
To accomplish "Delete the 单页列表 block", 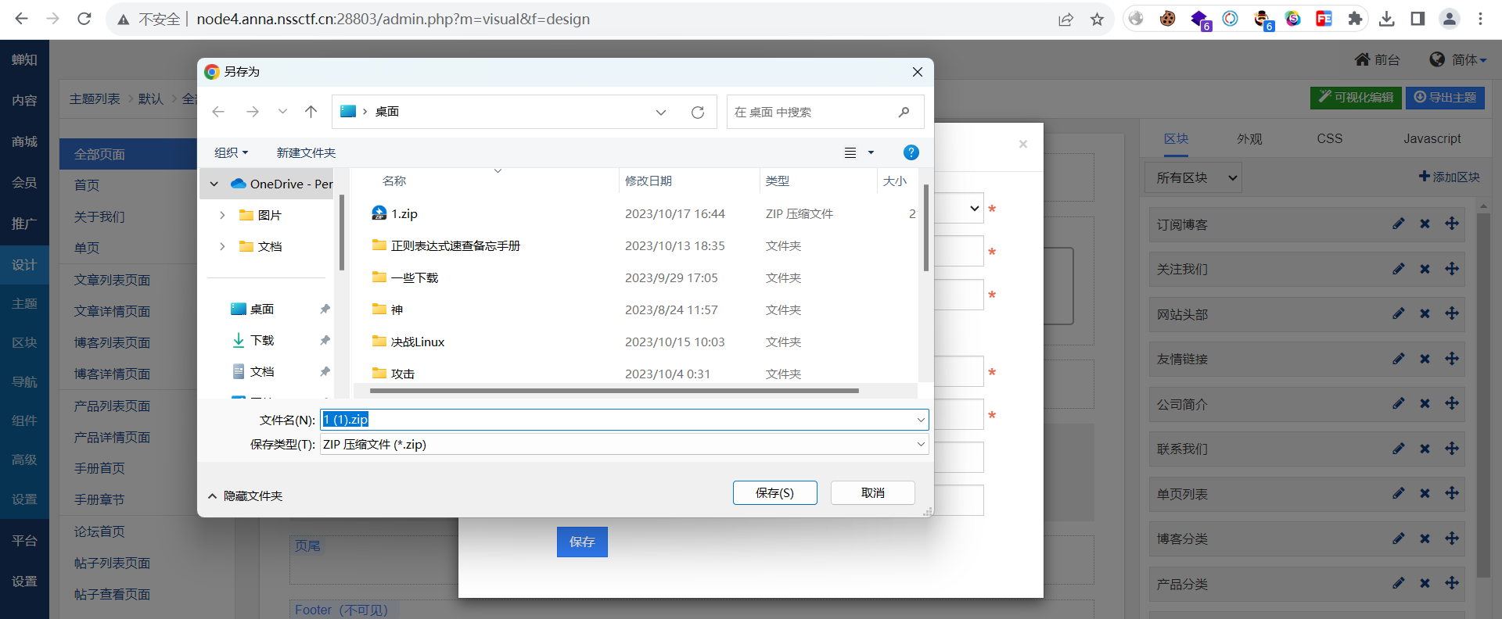I will coord(1425,493).
